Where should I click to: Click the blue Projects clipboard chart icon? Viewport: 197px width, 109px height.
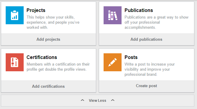pos(15,15)
